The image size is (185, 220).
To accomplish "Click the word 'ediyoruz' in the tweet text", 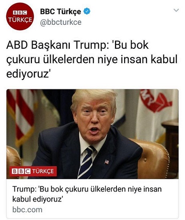I will click(28, 74).
